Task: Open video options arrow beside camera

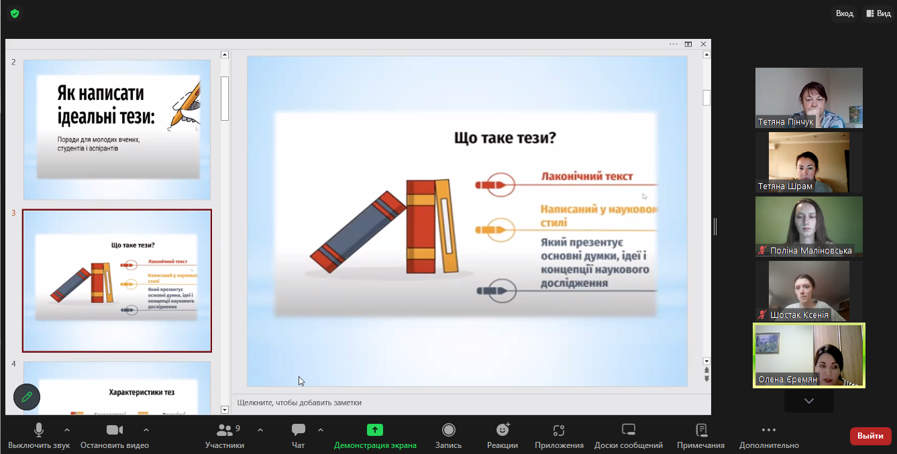Action: (x=146, y=430)
